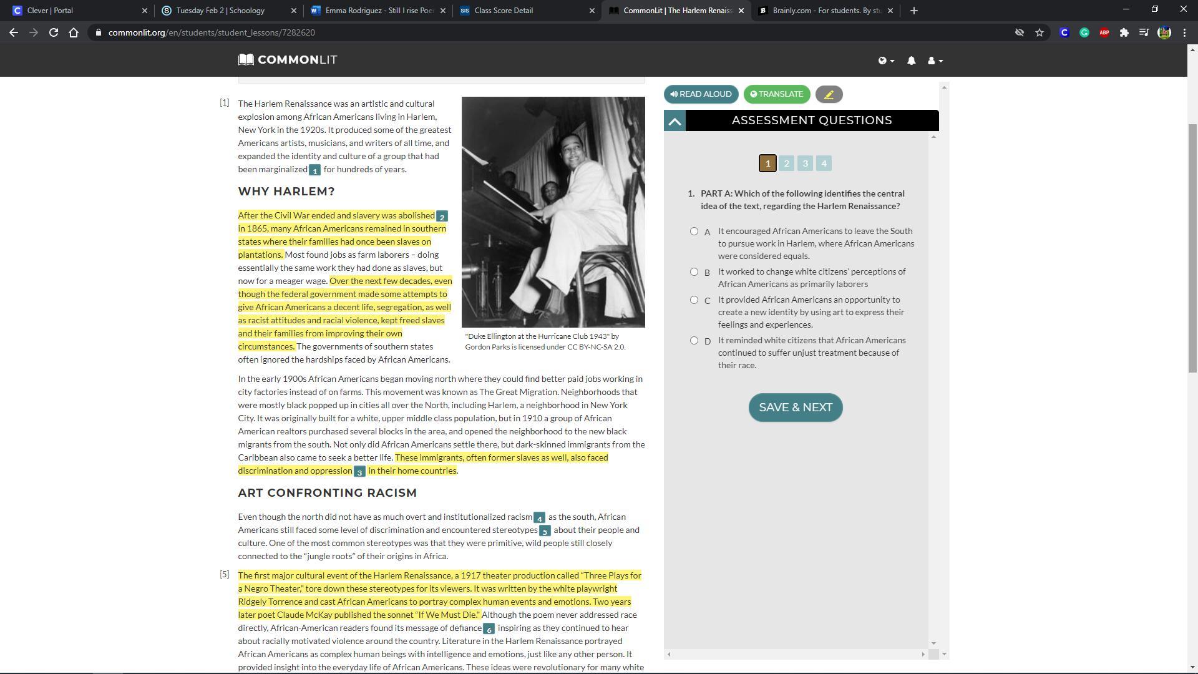Select answer option D radio button
The height and width of the screenshot is (674, 1198).
pos(694,341)
